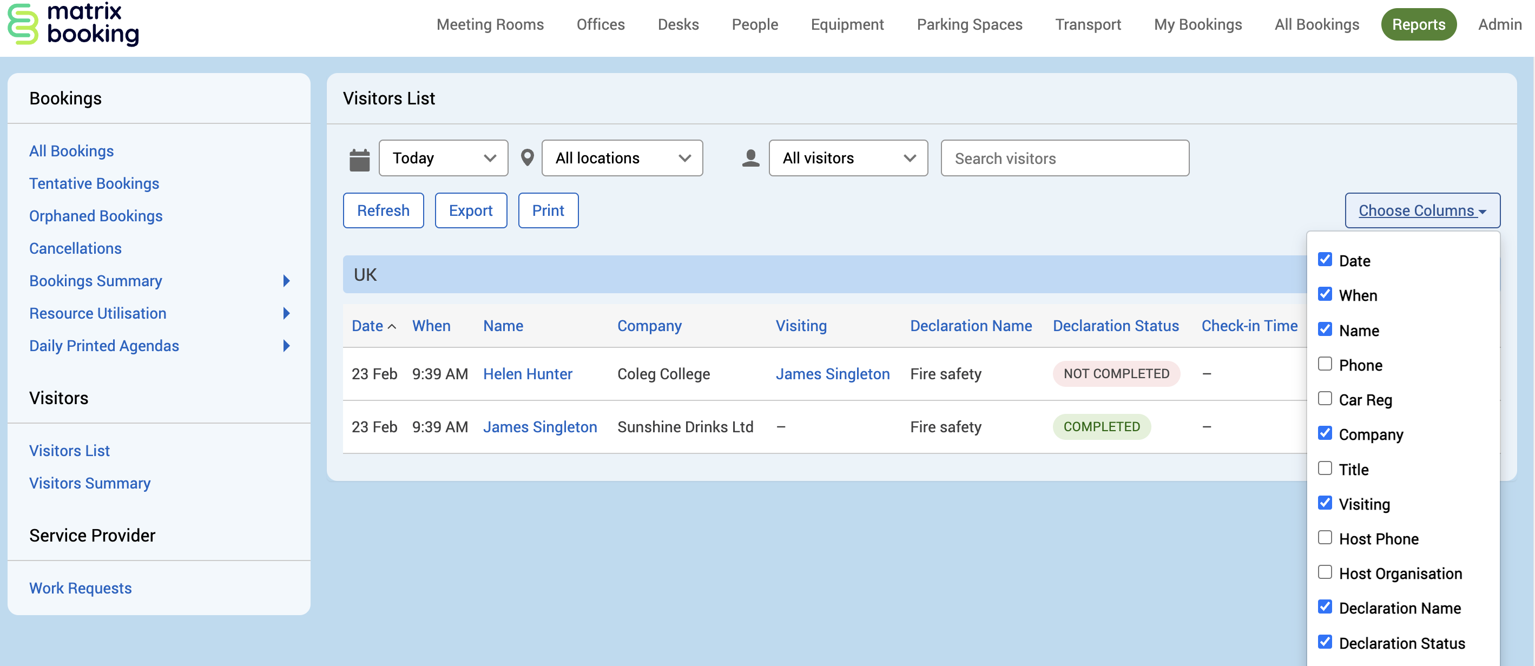Open Orphaned Bookings report
This screenshot has width=1535, height=666.
click(x=96, y=216)
